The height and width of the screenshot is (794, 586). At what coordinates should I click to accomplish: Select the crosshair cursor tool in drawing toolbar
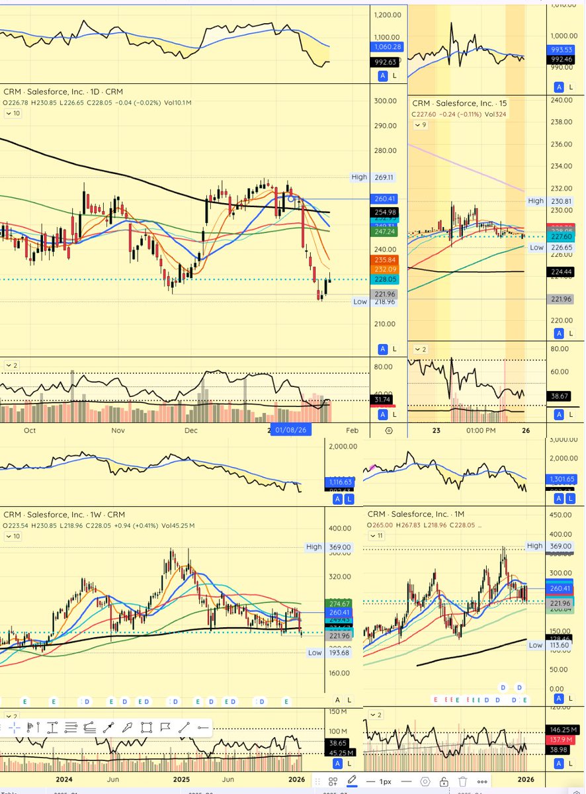pos(15,727)
